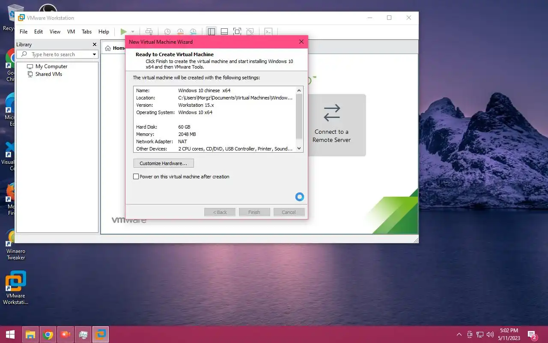Screen dimensions: 548x343
Task: Click the Back button in wizard
Action: 220,212
